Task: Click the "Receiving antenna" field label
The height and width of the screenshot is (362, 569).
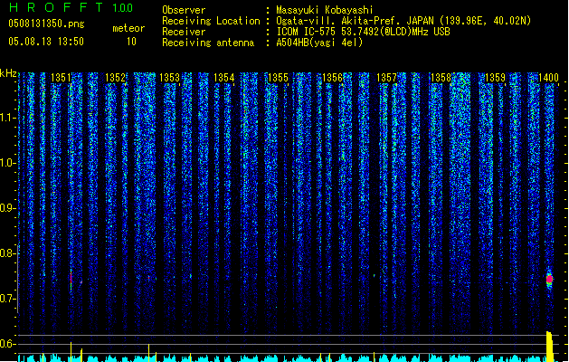Action: 208,43
